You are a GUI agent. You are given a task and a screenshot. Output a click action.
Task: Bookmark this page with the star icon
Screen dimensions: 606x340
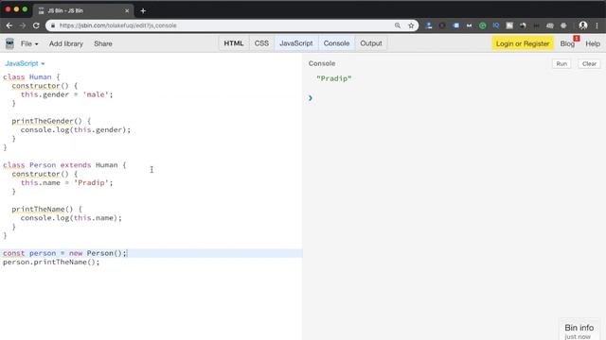point(411,25)
